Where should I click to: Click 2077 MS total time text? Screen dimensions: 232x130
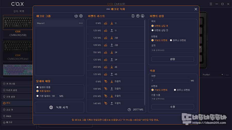(138, 110)
